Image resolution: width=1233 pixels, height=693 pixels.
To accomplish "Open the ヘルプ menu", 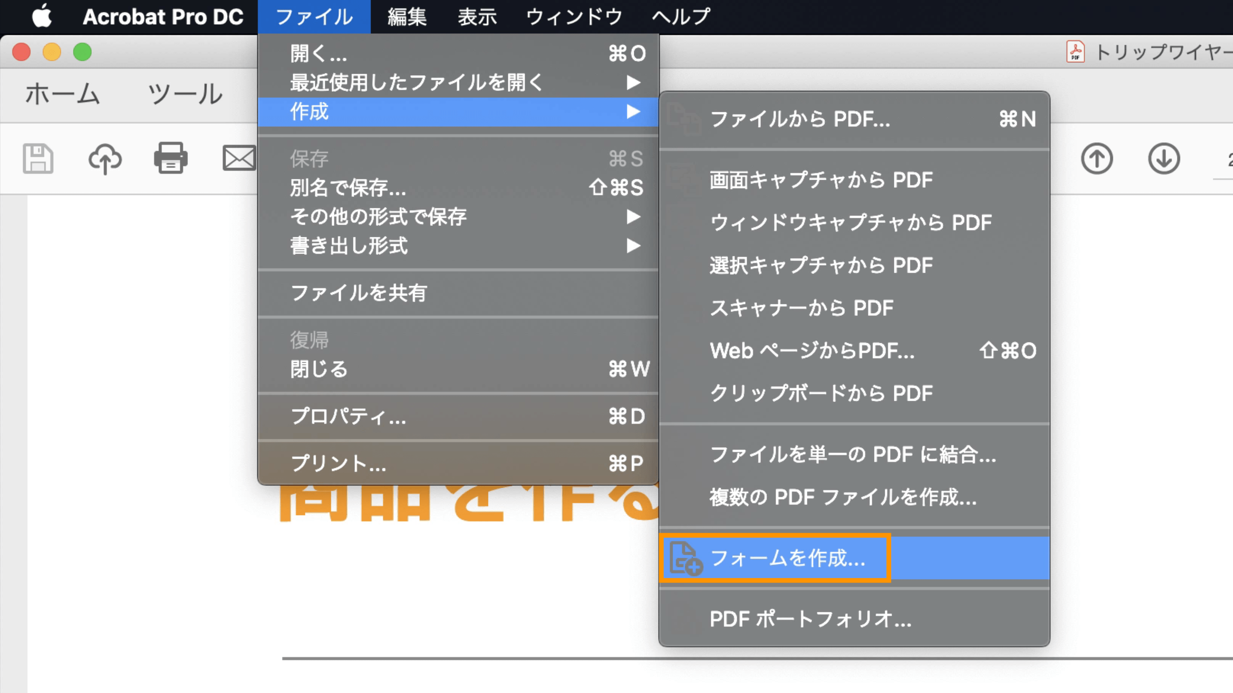I will 681,17.
